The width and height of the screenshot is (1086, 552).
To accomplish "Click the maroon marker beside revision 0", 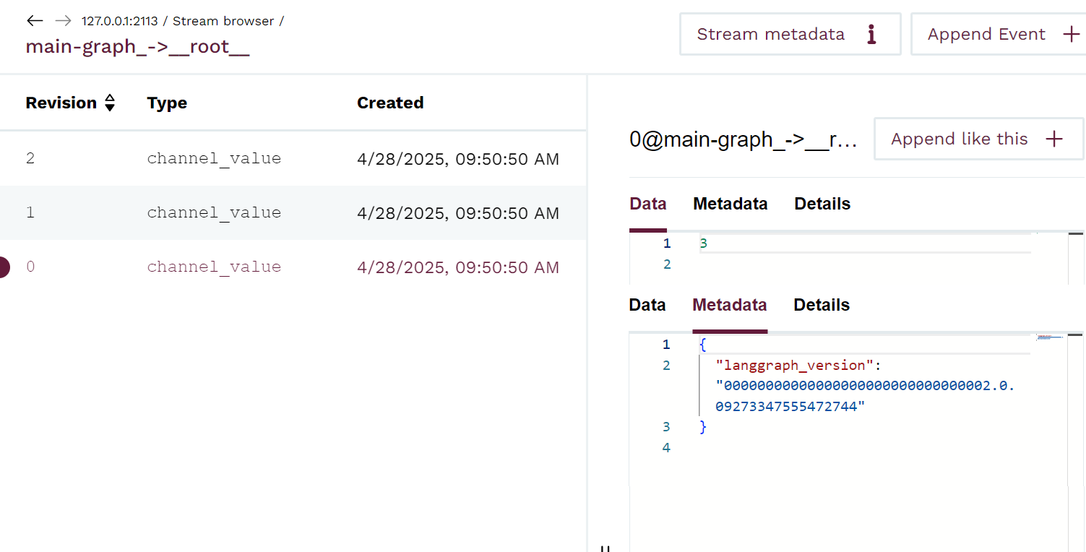I will (3, 266).
